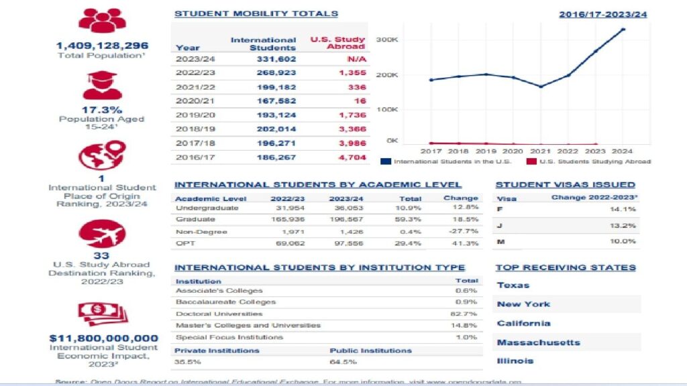Click the Graduate academic level row label
Viewport: 687px width, 386px height.
click(195, 219)
